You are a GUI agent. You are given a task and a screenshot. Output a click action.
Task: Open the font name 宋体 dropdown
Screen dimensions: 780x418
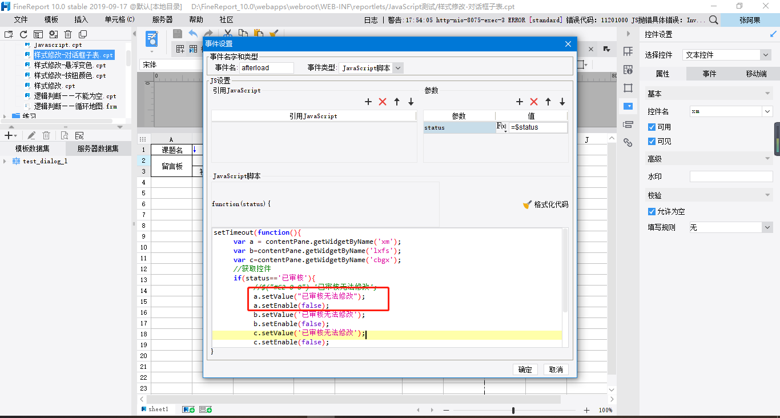170,65
